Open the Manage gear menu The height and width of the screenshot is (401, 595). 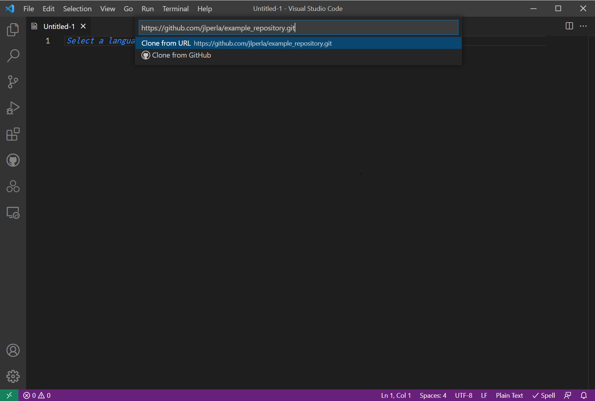pos(13,376)
